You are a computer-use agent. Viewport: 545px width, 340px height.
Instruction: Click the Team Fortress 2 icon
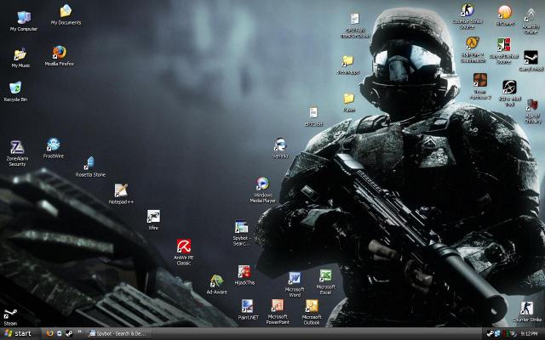[x=479, y=80]
